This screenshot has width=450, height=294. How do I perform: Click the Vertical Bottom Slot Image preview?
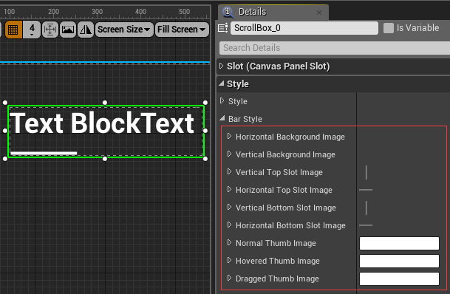point(367,208)
